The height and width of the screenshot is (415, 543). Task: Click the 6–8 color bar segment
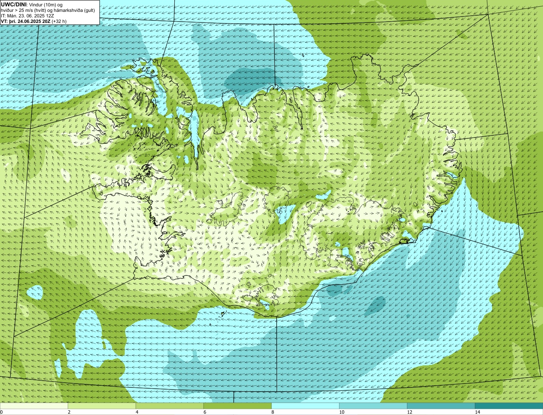tap(238, 406)
